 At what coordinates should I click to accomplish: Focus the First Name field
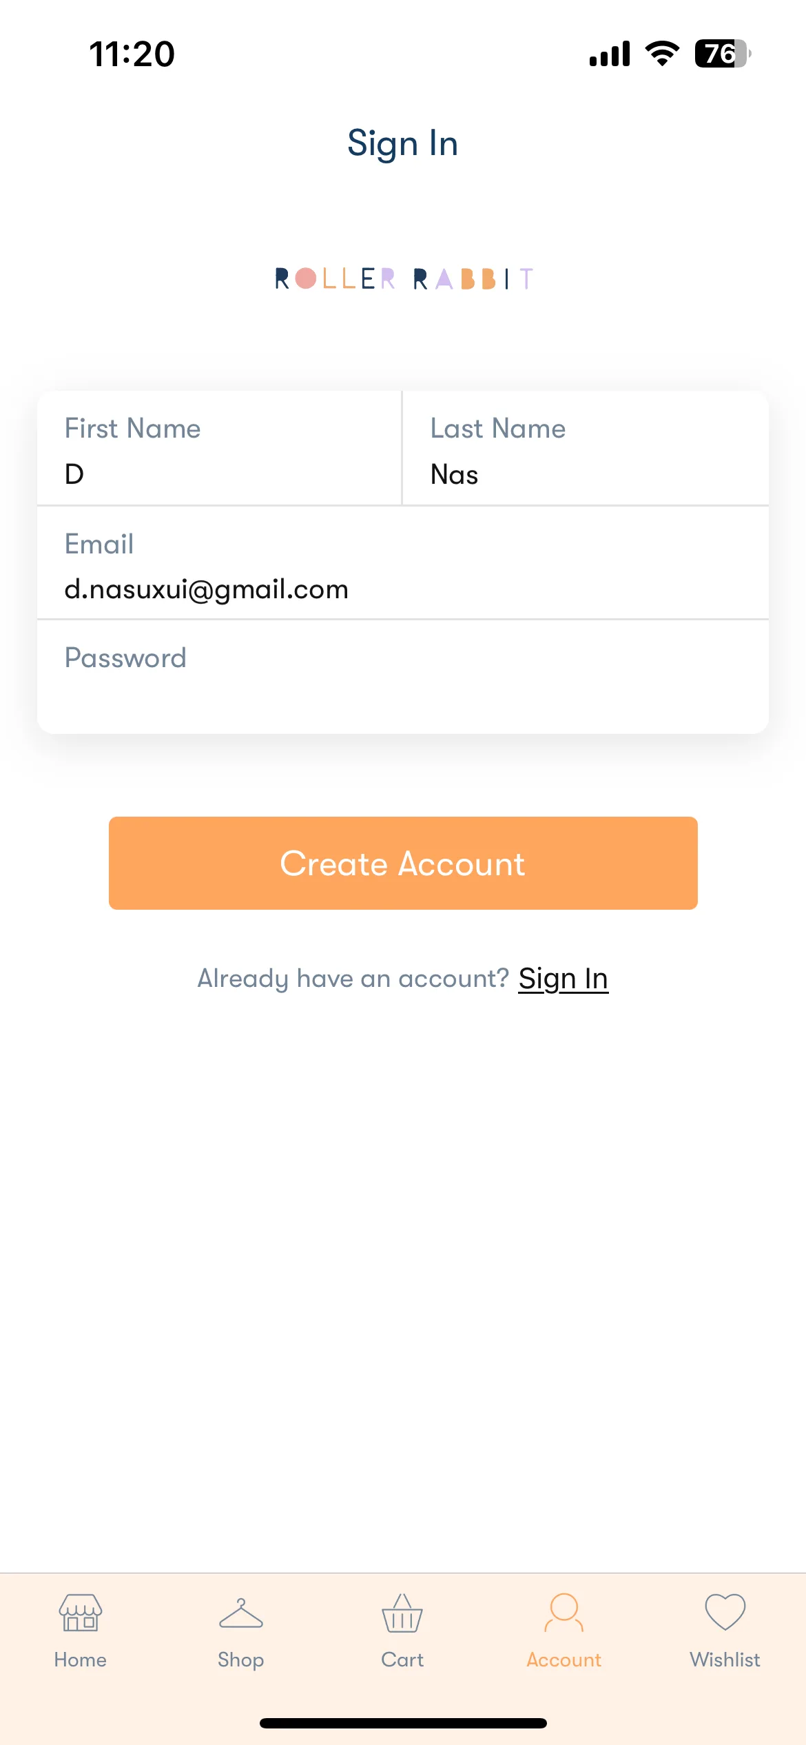pyautogui.click(x=219, y=448)
